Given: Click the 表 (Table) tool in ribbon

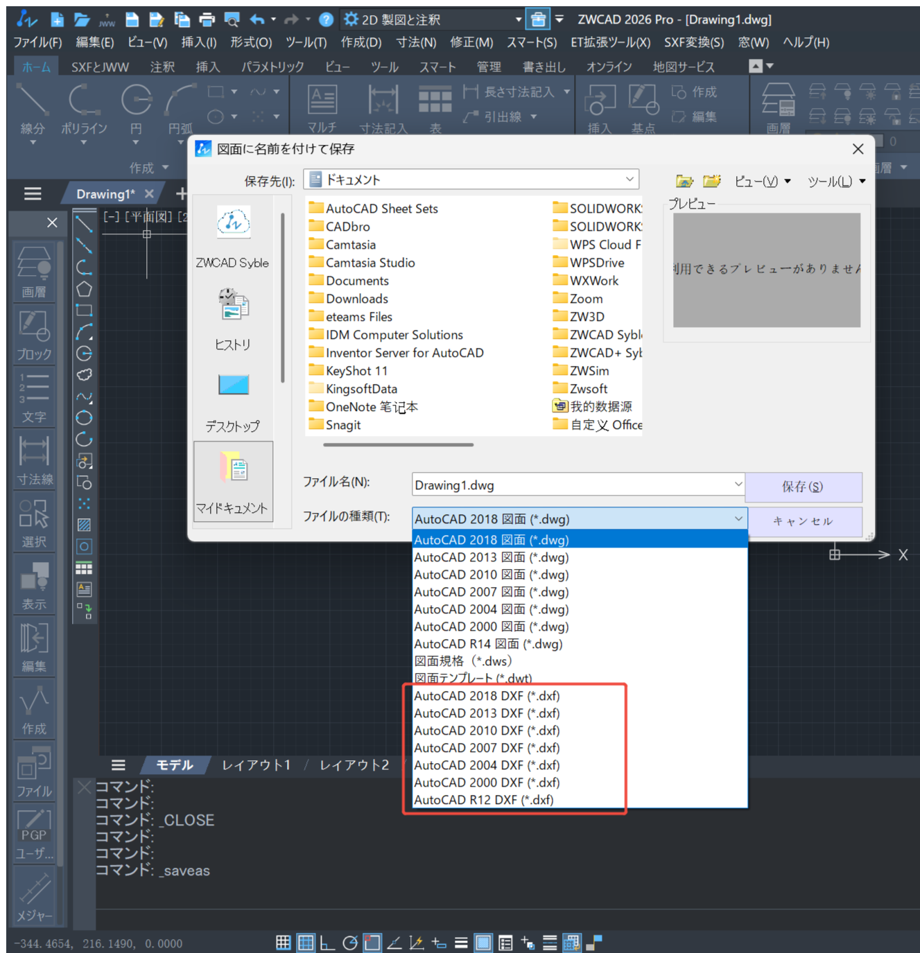Looking at the screenshot, I should 435,110.
